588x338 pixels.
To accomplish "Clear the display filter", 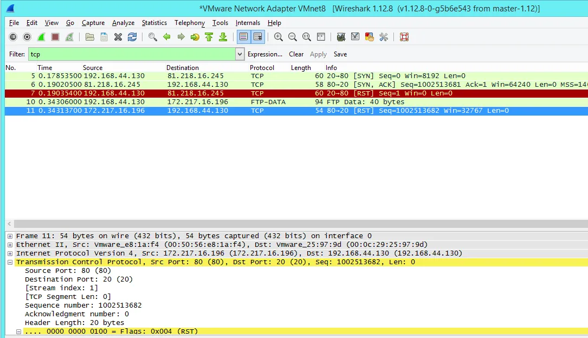I will pyautogui.click(x=296, y=54).
